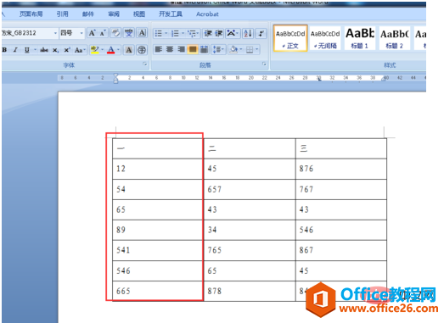Toggle subscript formatting
444x323 pixels.
coord(55,50)
